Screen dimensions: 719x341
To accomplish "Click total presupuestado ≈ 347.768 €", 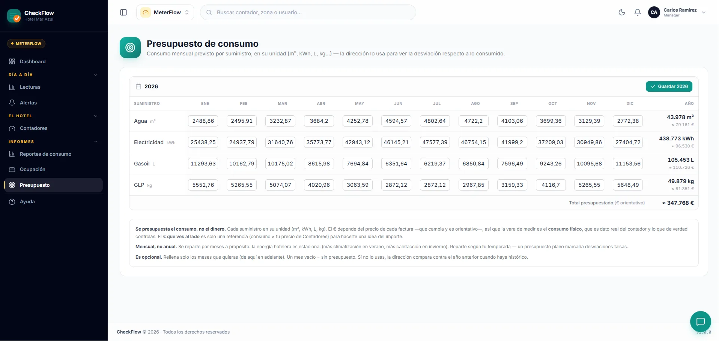I will pos(678,203).
